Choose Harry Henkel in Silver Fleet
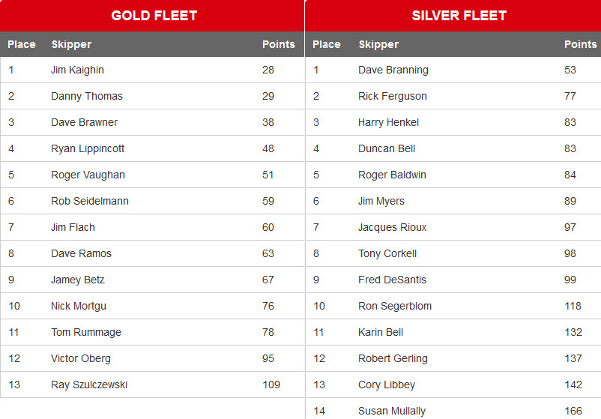 pos(388,122)
